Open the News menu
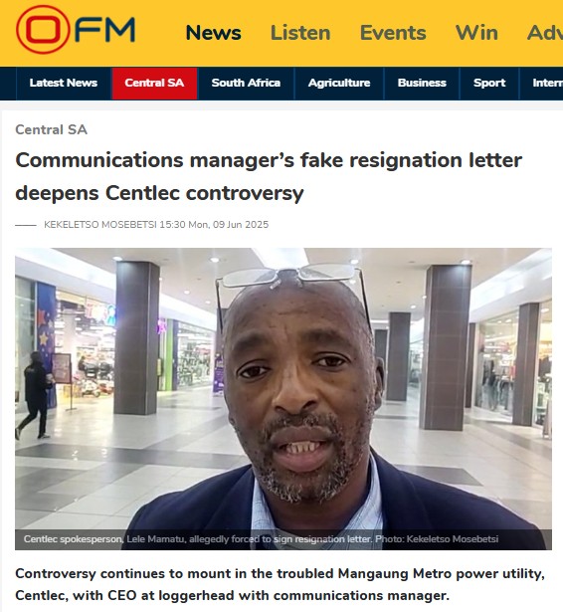563x612 pixels. [214, 33]
